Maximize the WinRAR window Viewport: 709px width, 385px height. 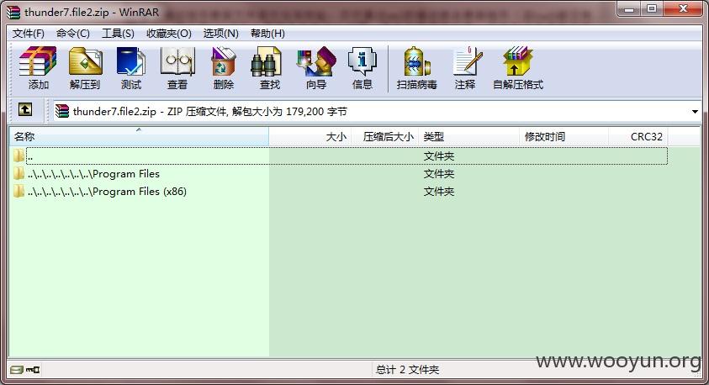[652, 8]
